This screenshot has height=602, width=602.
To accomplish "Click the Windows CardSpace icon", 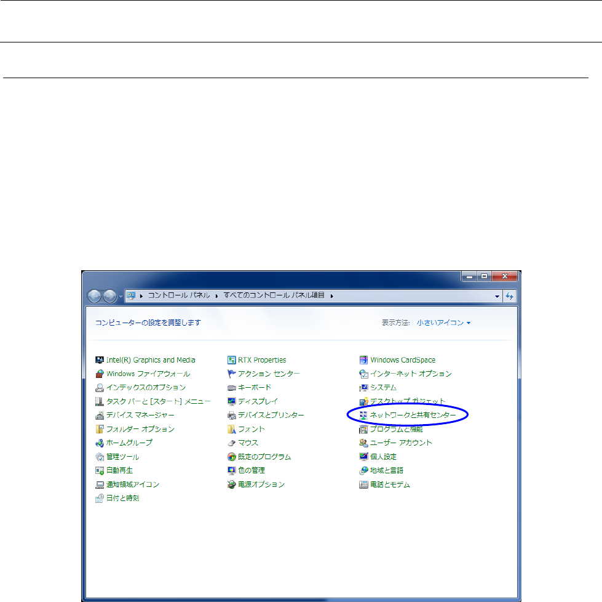I will coord(363,360).
